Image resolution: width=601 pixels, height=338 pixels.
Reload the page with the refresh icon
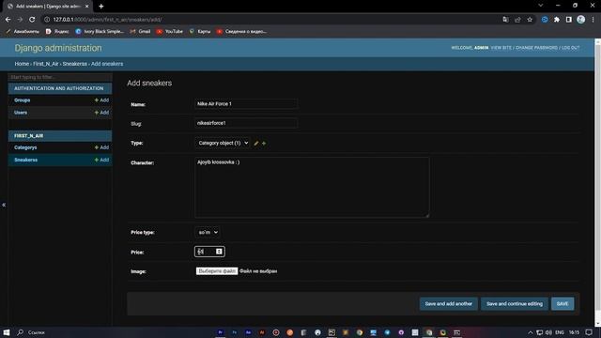(x=32, y=20)
